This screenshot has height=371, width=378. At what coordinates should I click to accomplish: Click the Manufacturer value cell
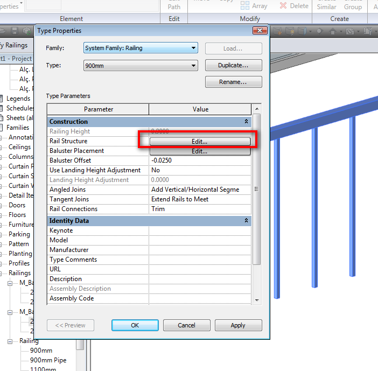pyautogui.click(x=200, y=250)
